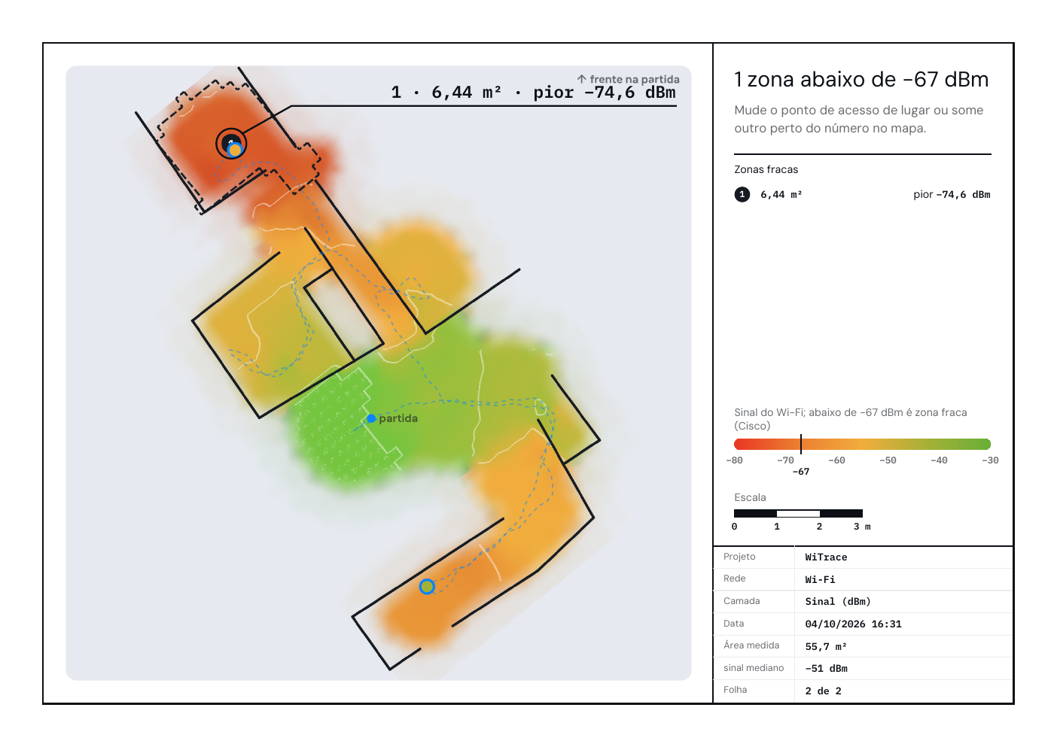
Task: Select the date "04/10/2026 16:31"
Action: pos(853,624)
